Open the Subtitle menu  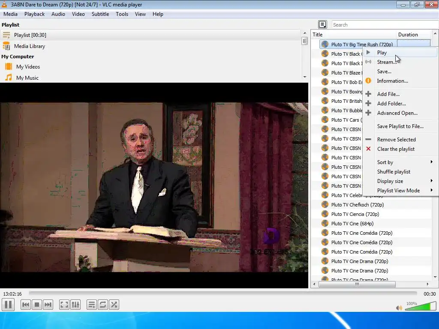(x=100, y=14)
